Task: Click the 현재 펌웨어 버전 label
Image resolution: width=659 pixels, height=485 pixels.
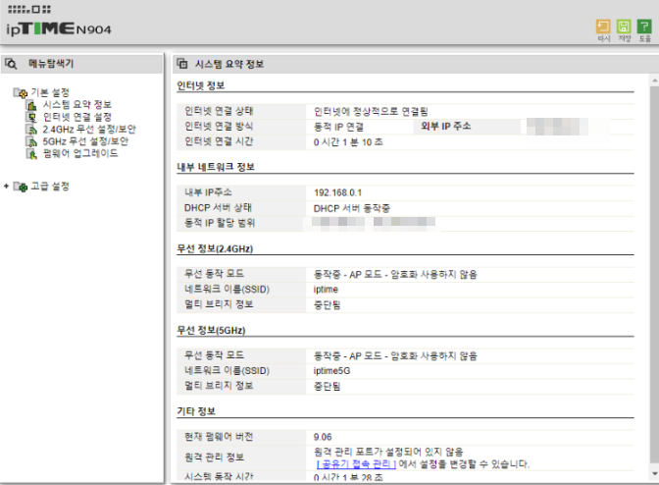Action: pos(219,437)
